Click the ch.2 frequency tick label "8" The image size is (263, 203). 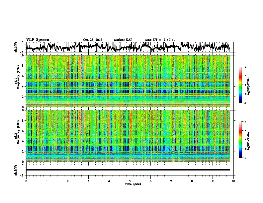coord(23,120)
